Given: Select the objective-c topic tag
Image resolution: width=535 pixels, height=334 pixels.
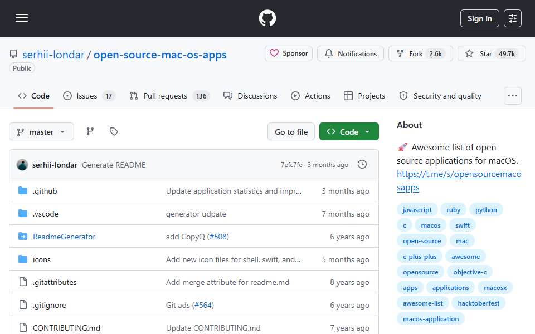Looking at the screenshot, I should (470, 272).
